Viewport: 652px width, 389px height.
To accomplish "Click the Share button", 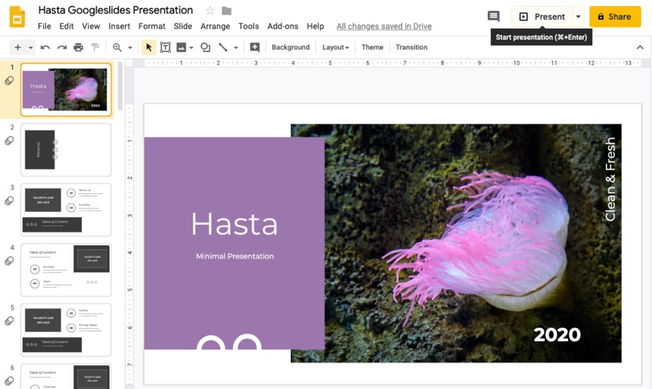I will tap(614, 17).
